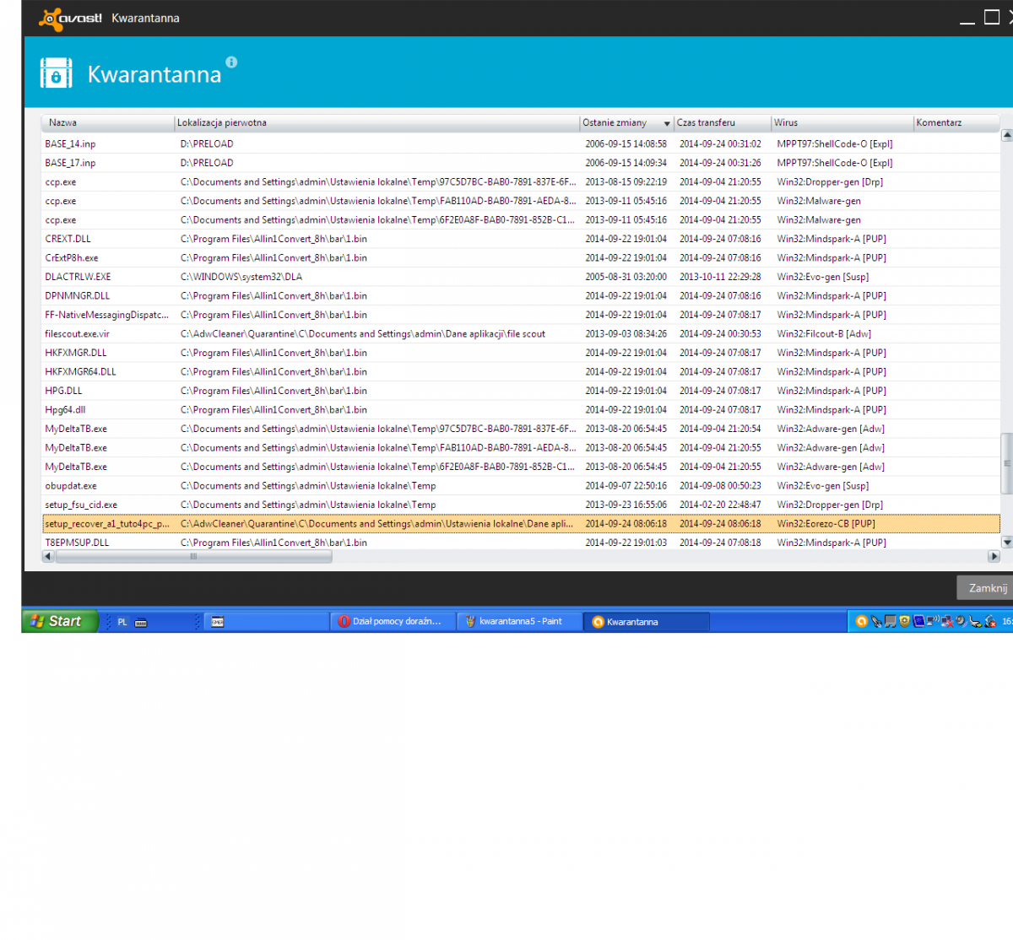Image resolution: width=1013 pixels, height=940 pixels.
Task: Click the keyboard icon next to PL
Action: pos(141,623)
